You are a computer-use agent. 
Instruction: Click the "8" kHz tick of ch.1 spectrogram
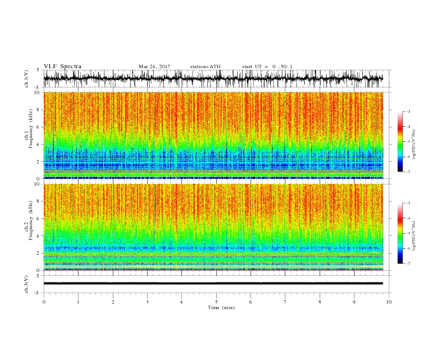[39, 110]
